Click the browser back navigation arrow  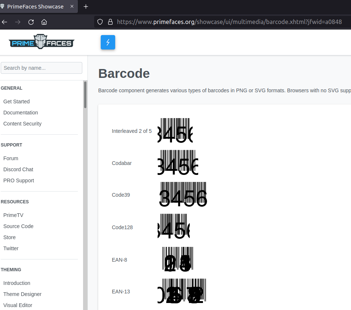coord(4,22)
